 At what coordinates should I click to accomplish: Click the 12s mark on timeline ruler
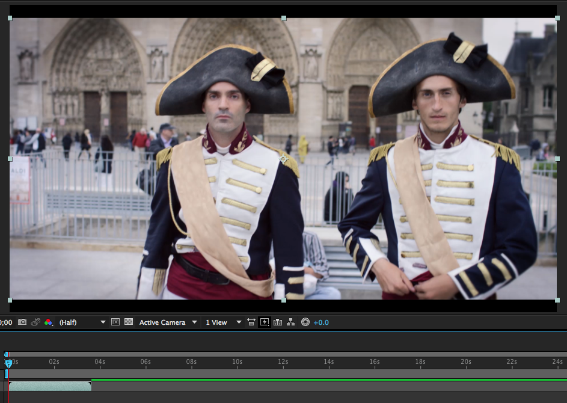[x=283, y=361]
